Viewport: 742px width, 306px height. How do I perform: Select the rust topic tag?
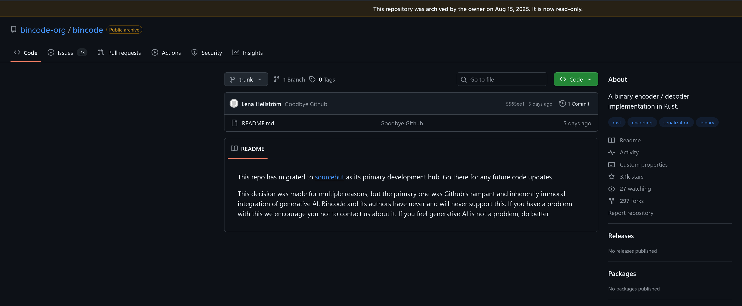tap(616, 123)
